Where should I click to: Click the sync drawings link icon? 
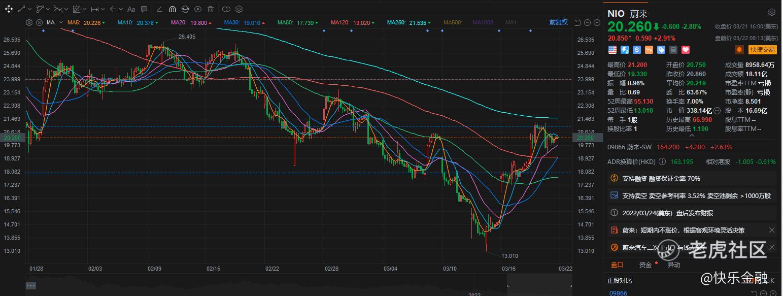click(185, 9)
